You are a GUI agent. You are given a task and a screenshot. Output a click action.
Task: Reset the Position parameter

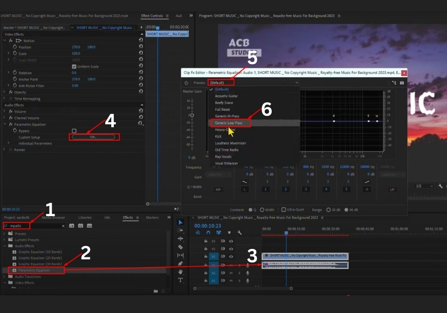pyautogui.click(x=141, y=47)
